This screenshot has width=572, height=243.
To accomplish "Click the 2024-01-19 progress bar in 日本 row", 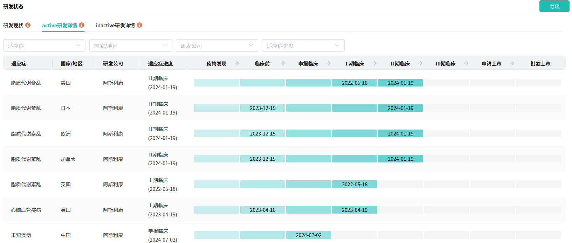I will 400,108.
